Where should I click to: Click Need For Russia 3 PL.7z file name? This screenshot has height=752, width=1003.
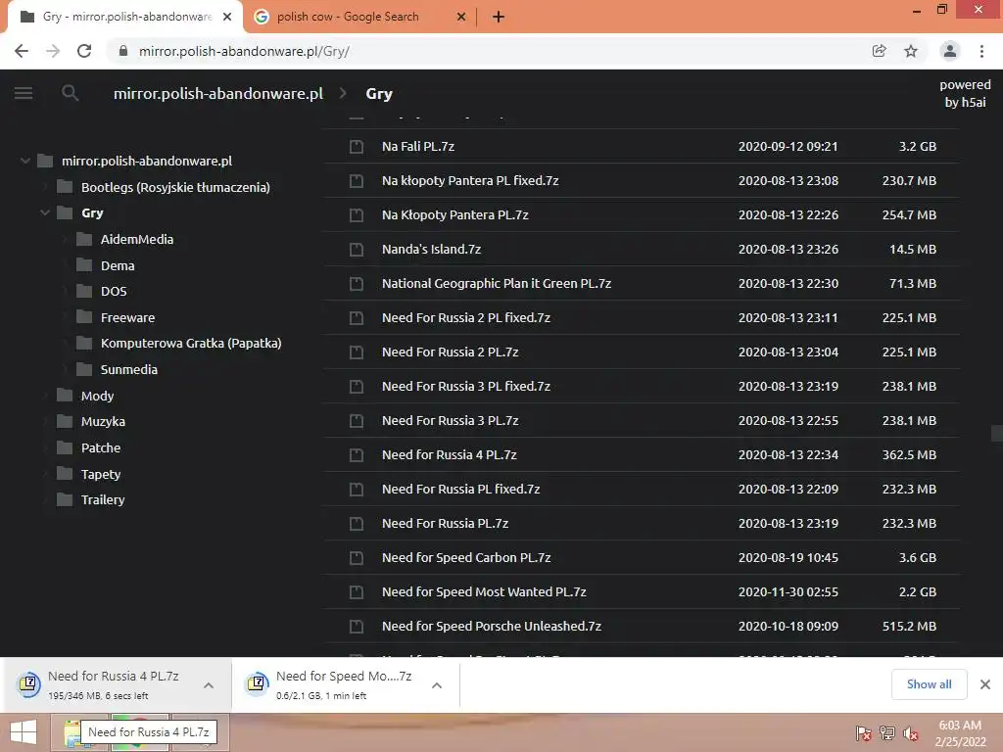[x=450, y=421]
